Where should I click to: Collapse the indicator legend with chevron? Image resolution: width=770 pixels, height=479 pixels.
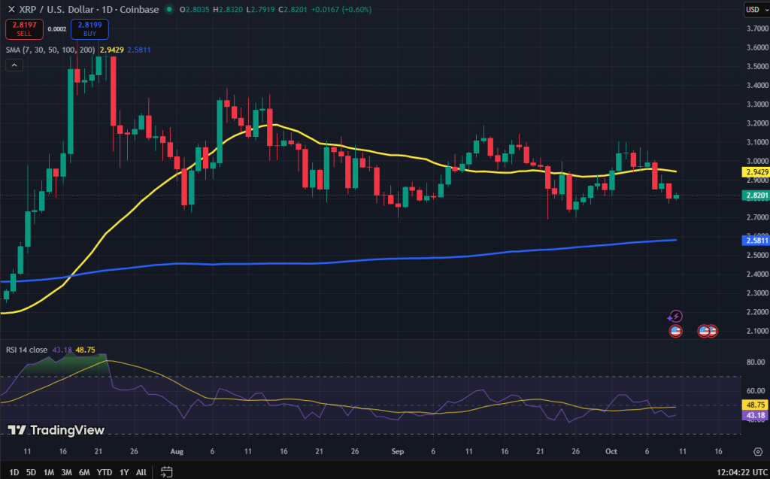(14, 65)
